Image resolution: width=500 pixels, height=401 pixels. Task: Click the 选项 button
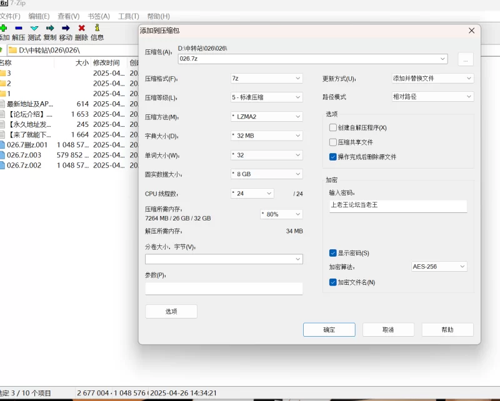[171, 312]
